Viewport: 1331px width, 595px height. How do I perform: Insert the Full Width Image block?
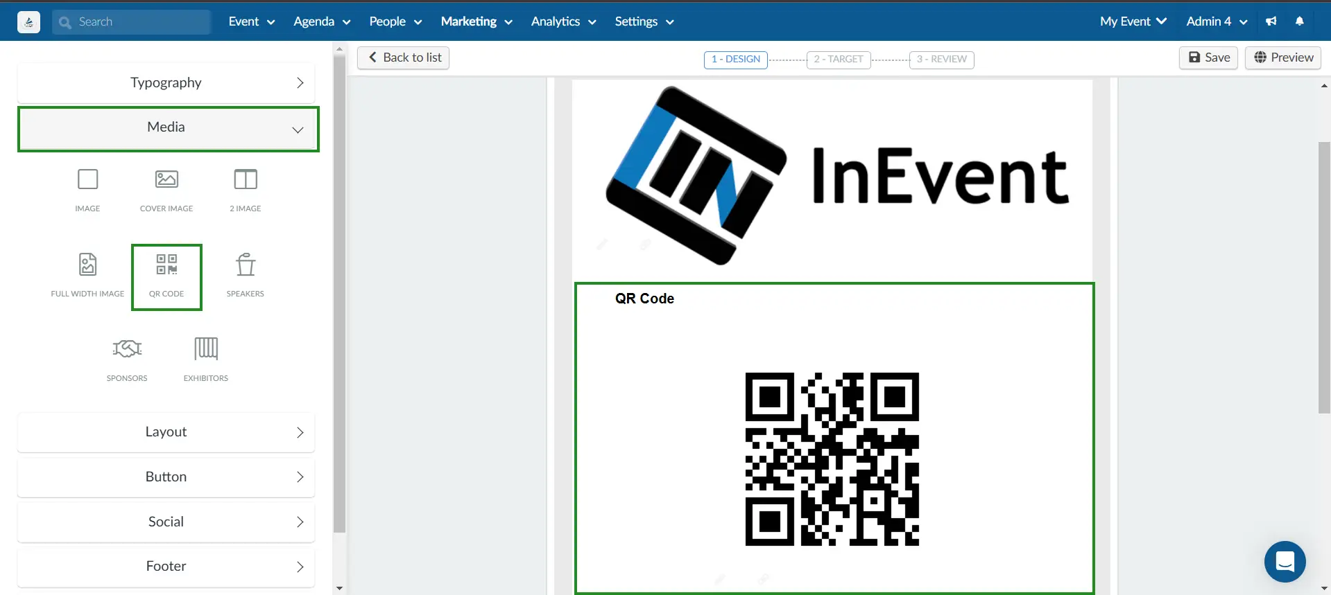click(87, 275)
